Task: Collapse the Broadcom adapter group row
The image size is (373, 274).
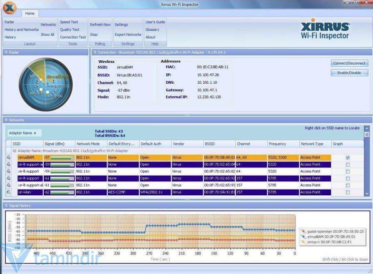Action: (x=15, y=151)
